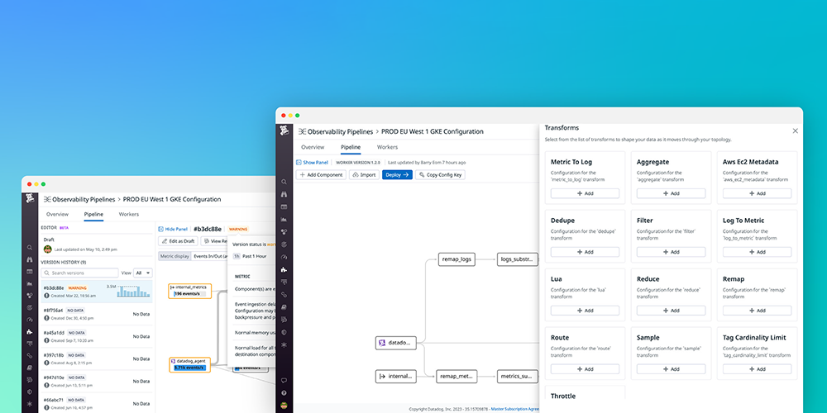Open search icon in front window sidebar
Image resolution: width=827 pixels, height=413 pixels.
pos(284,182)
